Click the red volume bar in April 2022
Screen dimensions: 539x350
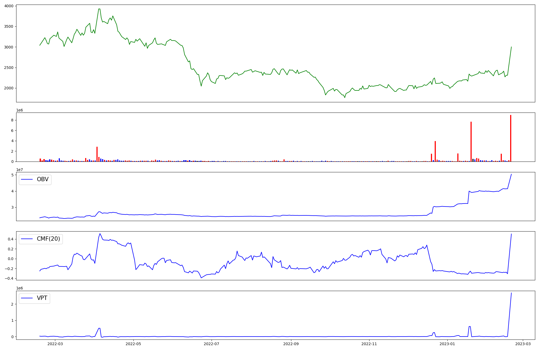point(97,154)
